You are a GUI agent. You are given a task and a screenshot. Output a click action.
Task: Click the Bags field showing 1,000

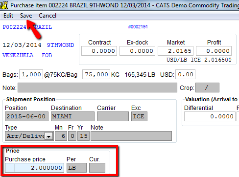(x=31, y=74)
